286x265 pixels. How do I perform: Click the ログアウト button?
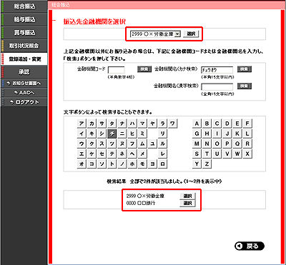24,102
